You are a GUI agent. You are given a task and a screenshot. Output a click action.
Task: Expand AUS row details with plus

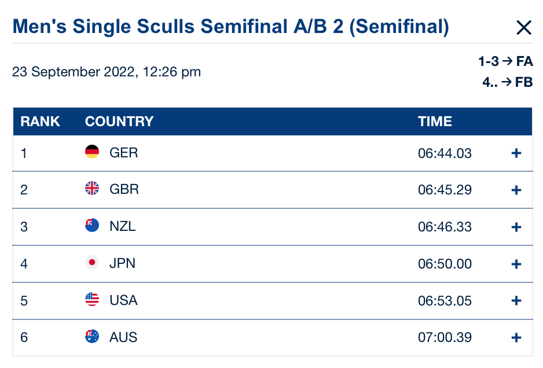516,338
